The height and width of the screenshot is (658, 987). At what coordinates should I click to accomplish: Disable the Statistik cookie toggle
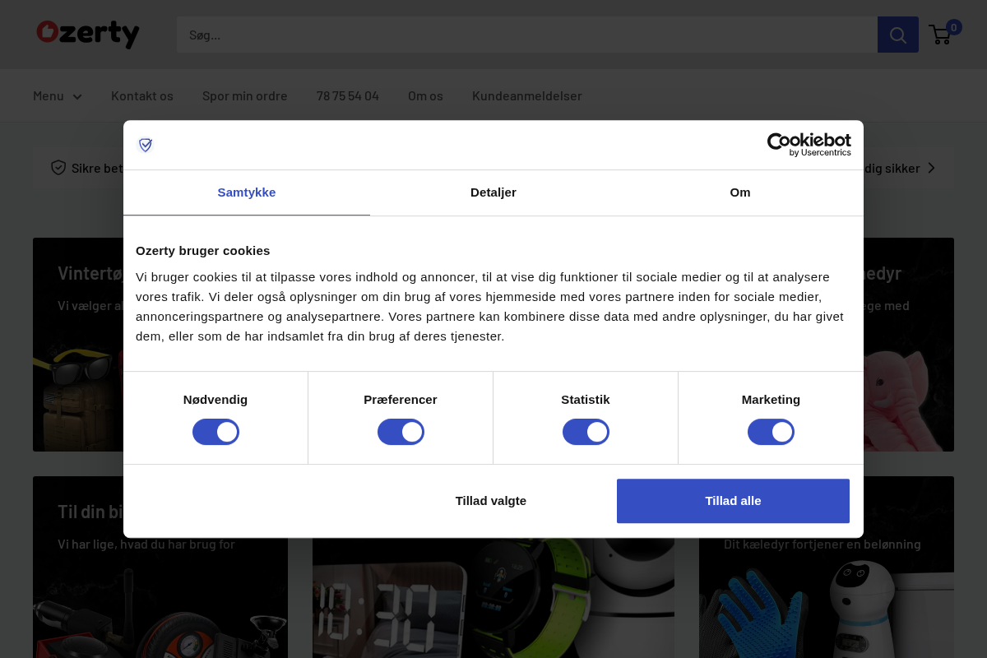coord(586,431)
